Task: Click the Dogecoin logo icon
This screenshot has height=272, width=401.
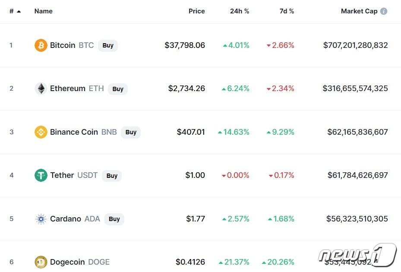Action: 41,262
